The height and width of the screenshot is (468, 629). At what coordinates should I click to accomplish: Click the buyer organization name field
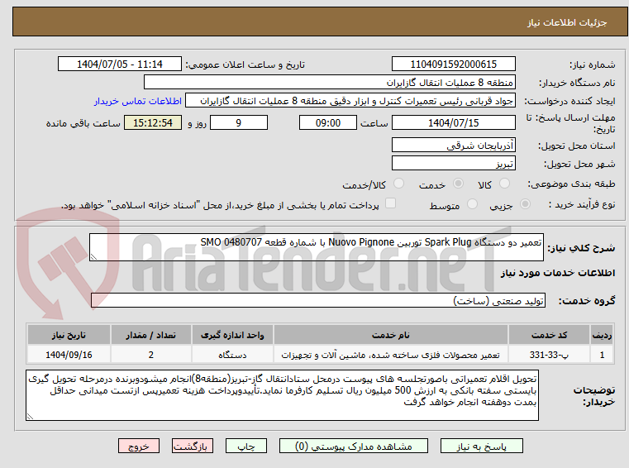329,83
